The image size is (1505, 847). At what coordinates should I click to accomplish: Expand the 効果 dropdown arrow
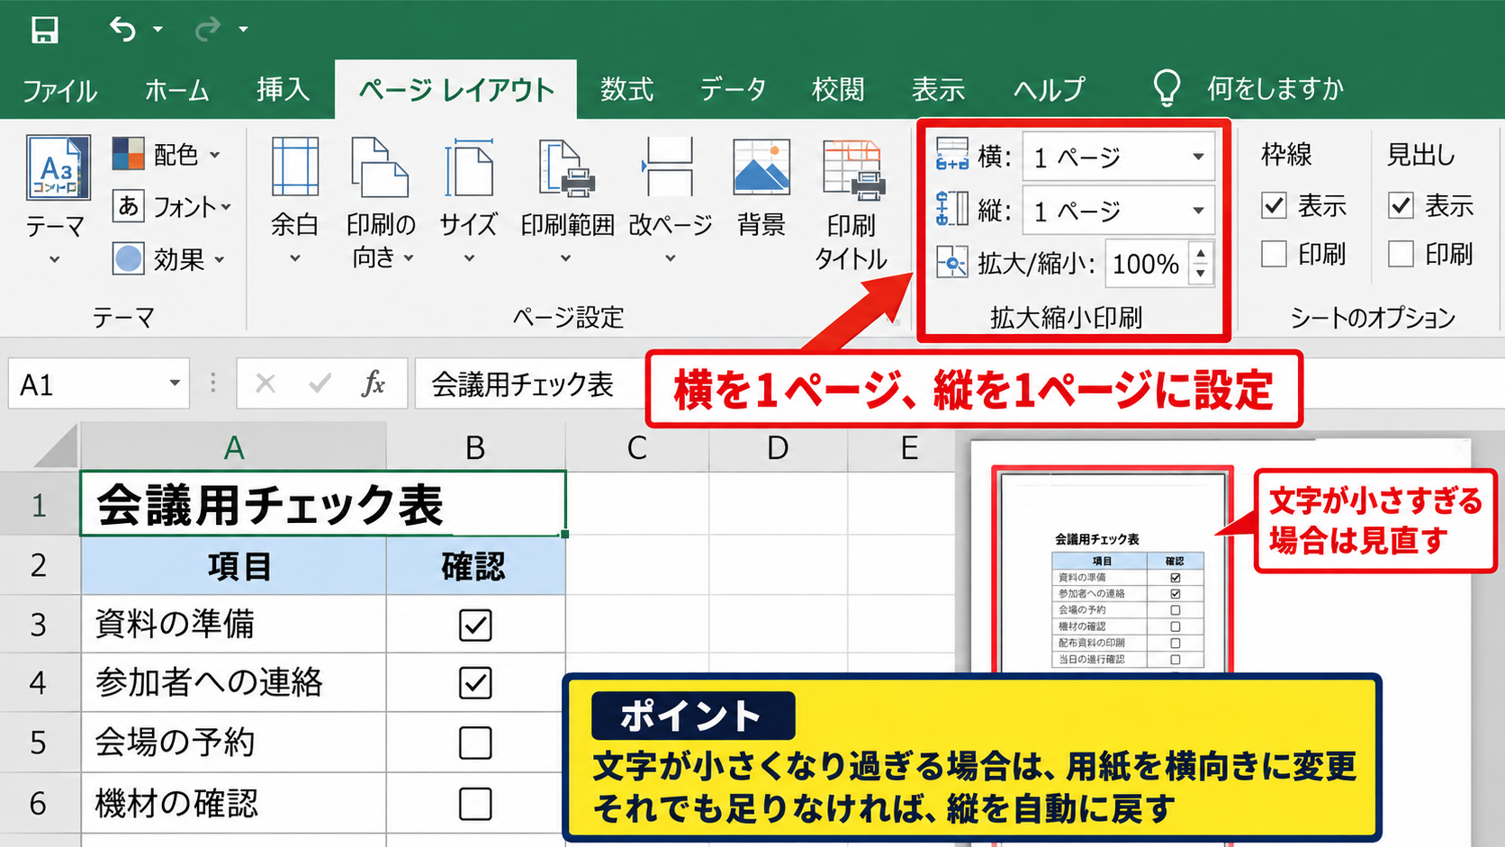tap(219, 260)
